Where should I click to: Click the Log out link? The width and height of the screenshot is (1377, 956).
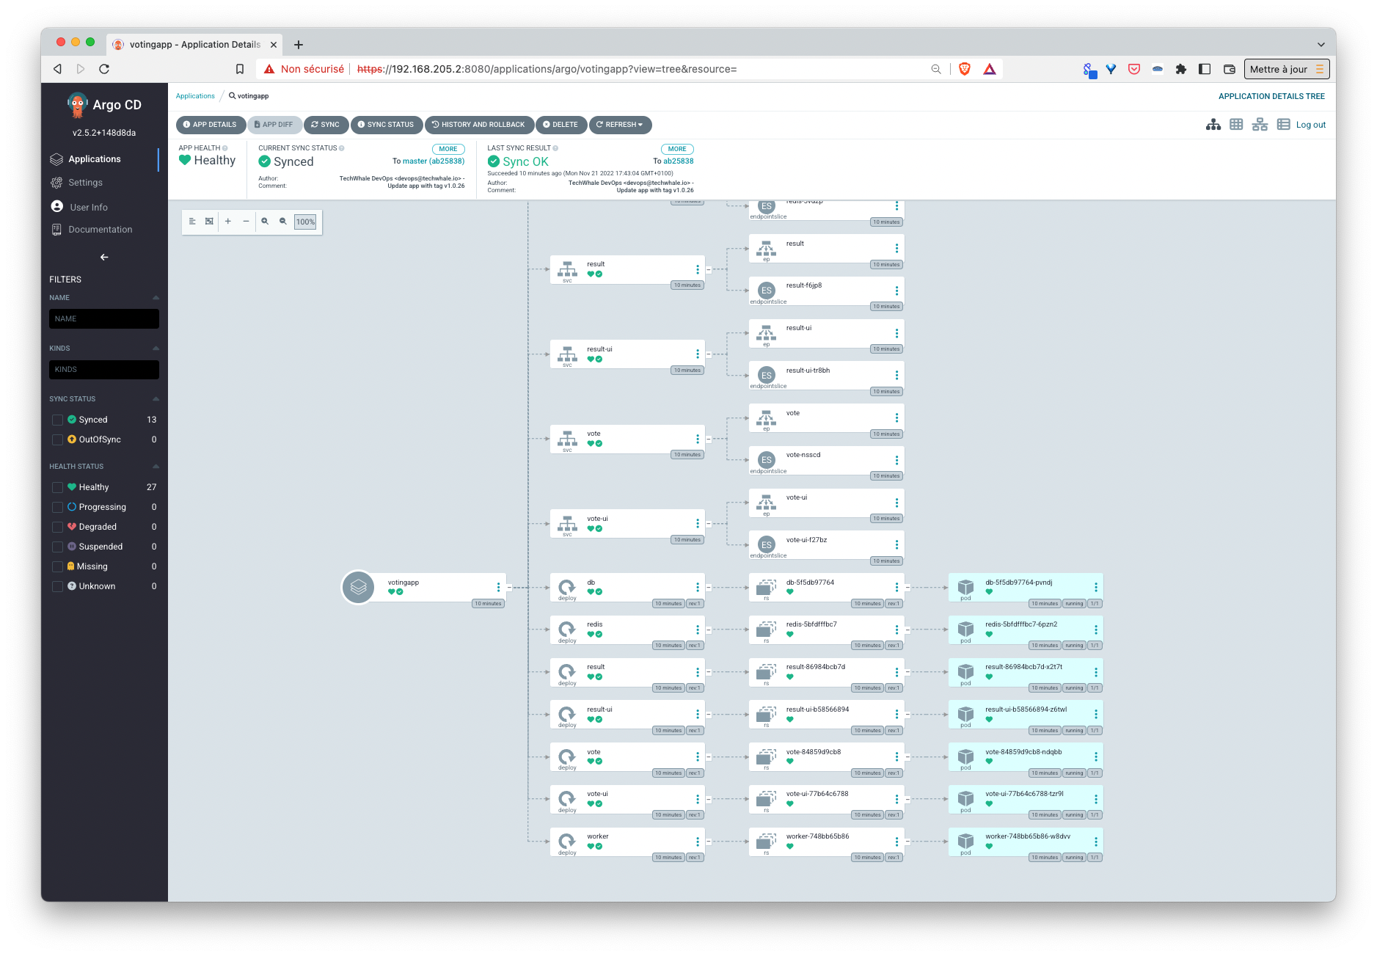coord(1310,125)
